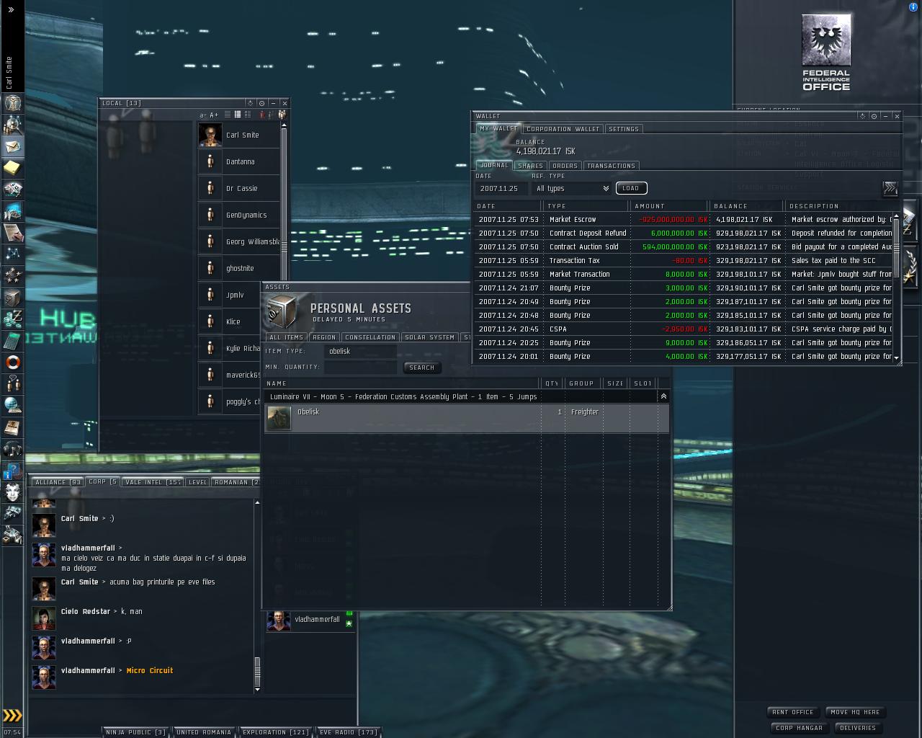Select the Obelisk freighter row in Assets
Screen dimensions: 922x738
click(x=467, y=418)
